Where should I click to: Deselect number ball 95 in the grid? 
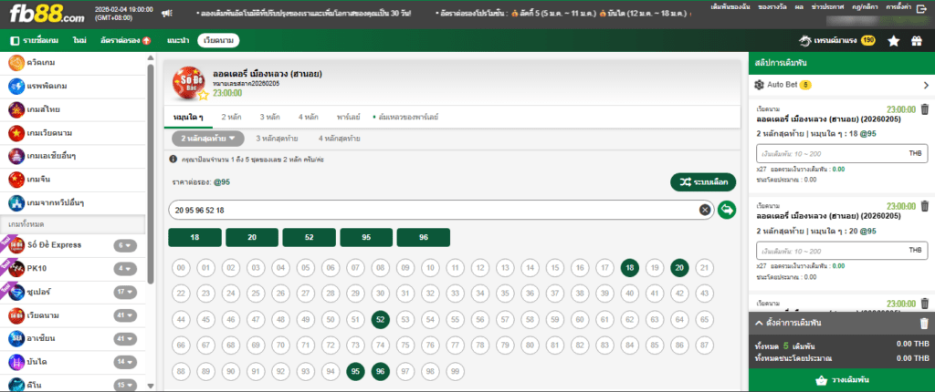(355, 372)
